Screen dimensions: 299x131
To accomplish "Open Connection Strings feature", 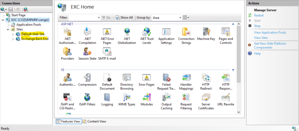I will (186, 36).
